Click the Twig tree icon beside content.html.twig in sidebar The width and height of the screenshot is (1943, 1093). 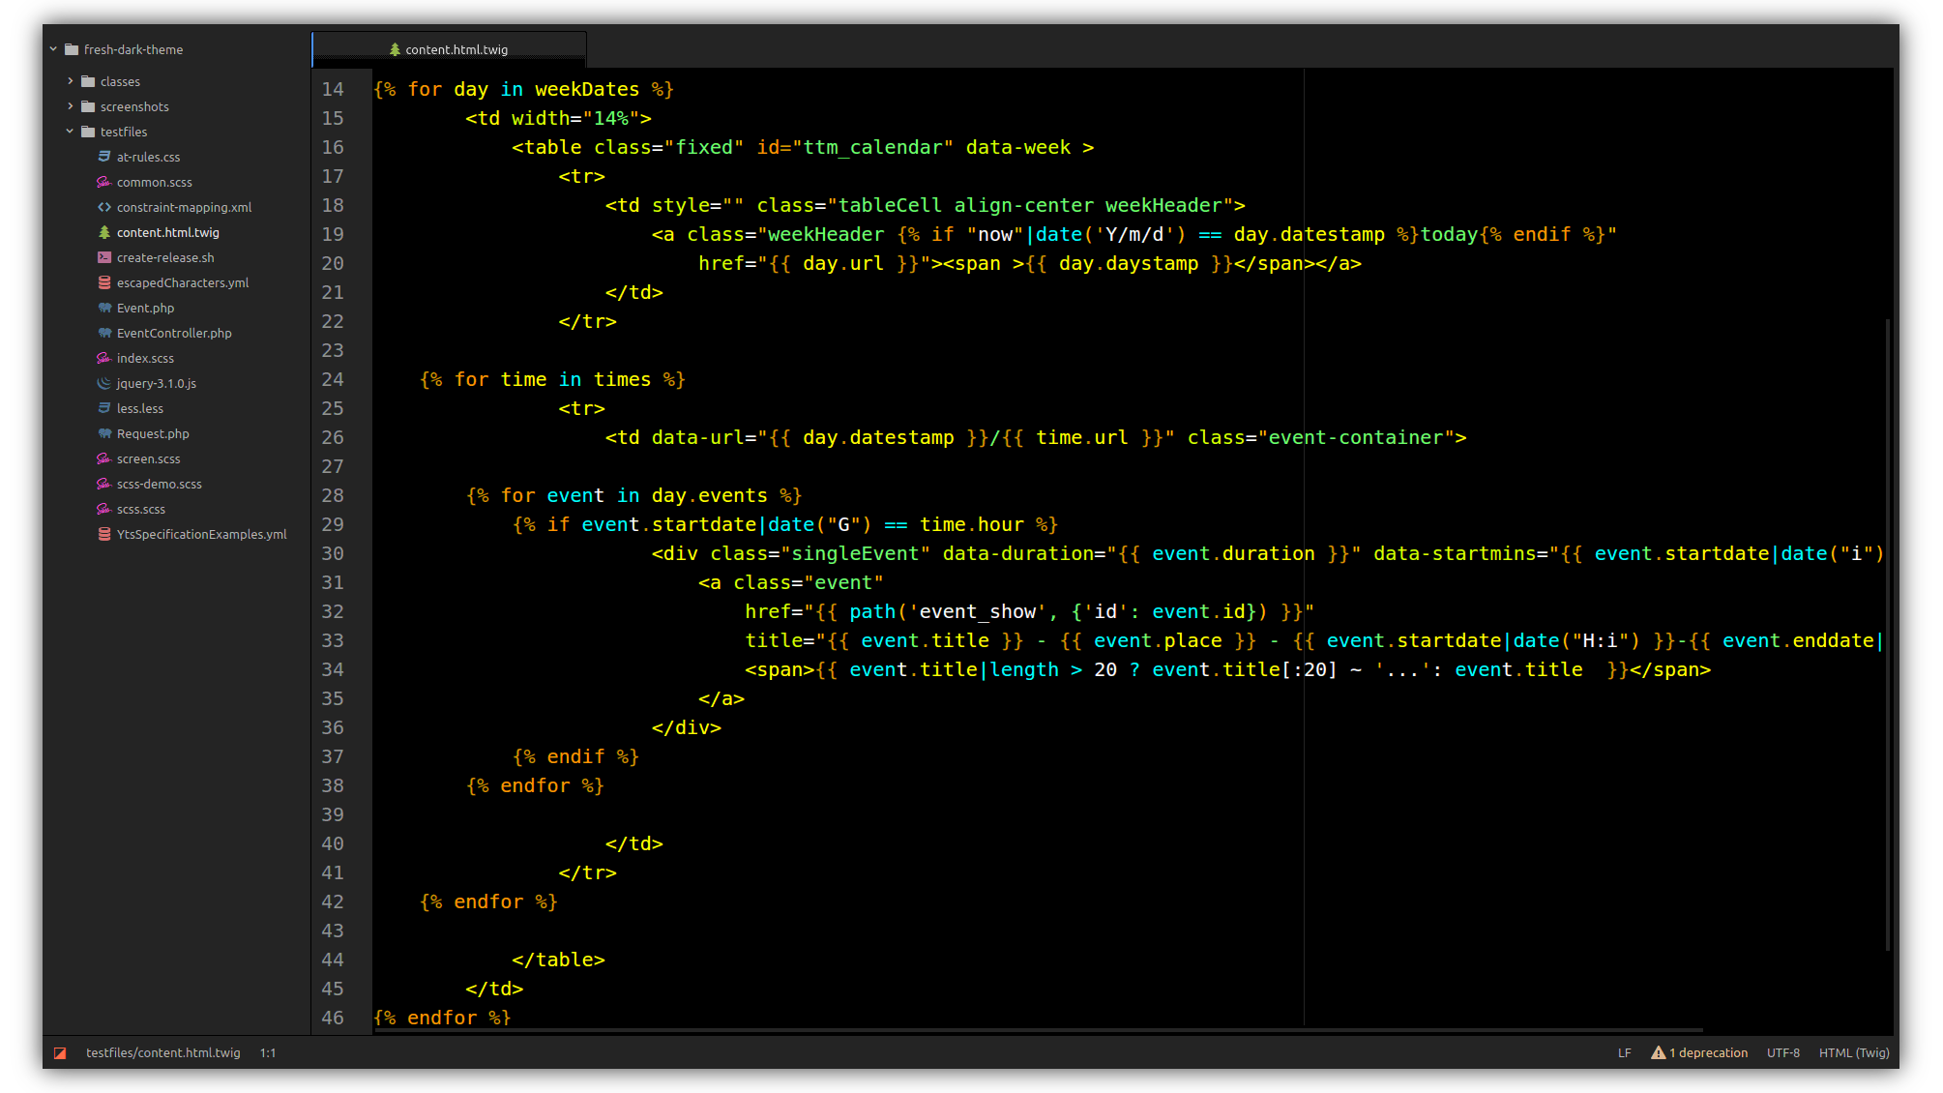pyautogui.click(x=104, y=232)
